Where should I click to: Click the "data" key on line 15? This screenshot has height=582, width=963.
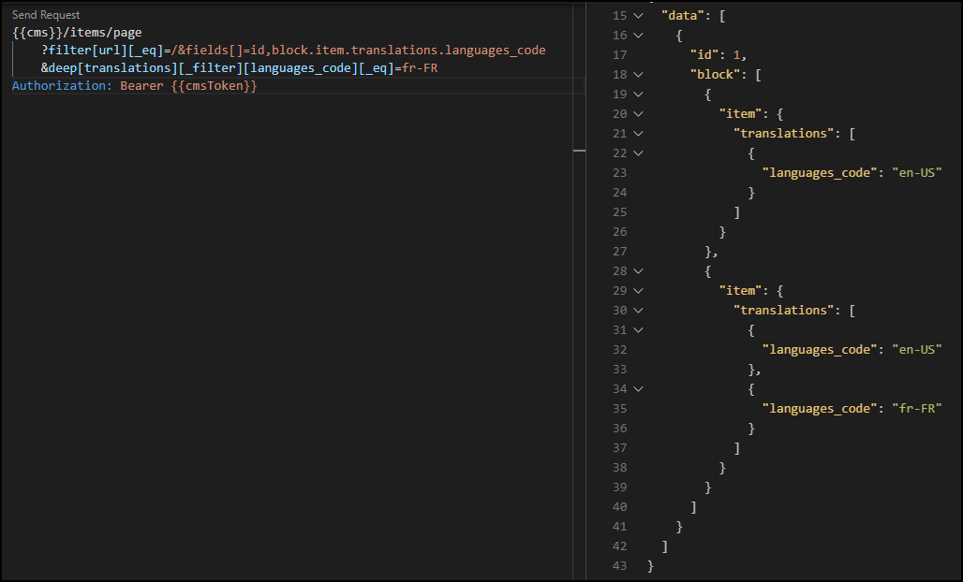(x=682, y=16)
